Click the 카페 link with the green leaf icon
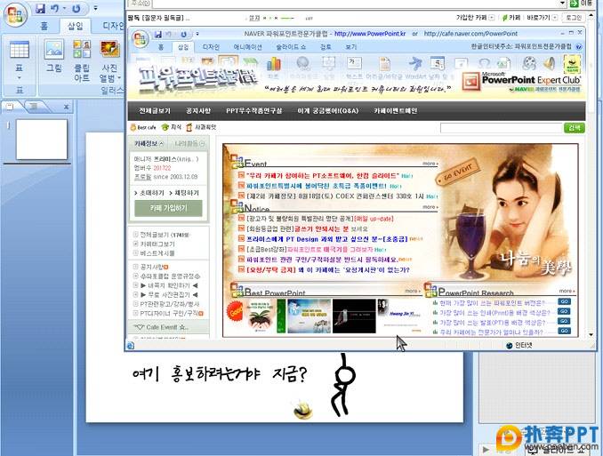Viewport: 603px width, 456px height. pyautogui.click(x=511, y=18)
